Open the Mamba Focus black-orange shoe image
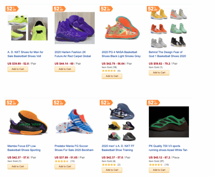 [28, 122]
